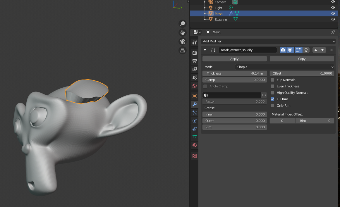Open Scene properties tab
Image resolution: width=340 pixels, height=207 pixels.
pyautogui.click(x=195, y=77)
